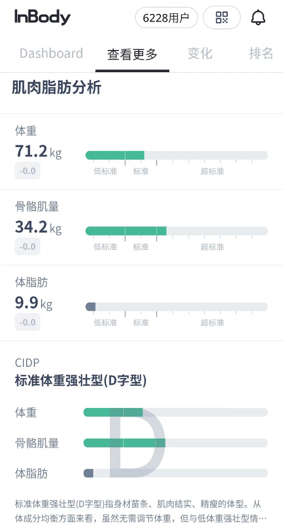Tap the -0.0 change badge under 34.2 kg
Screen dimensions: 283x524
tap(27, 246)
